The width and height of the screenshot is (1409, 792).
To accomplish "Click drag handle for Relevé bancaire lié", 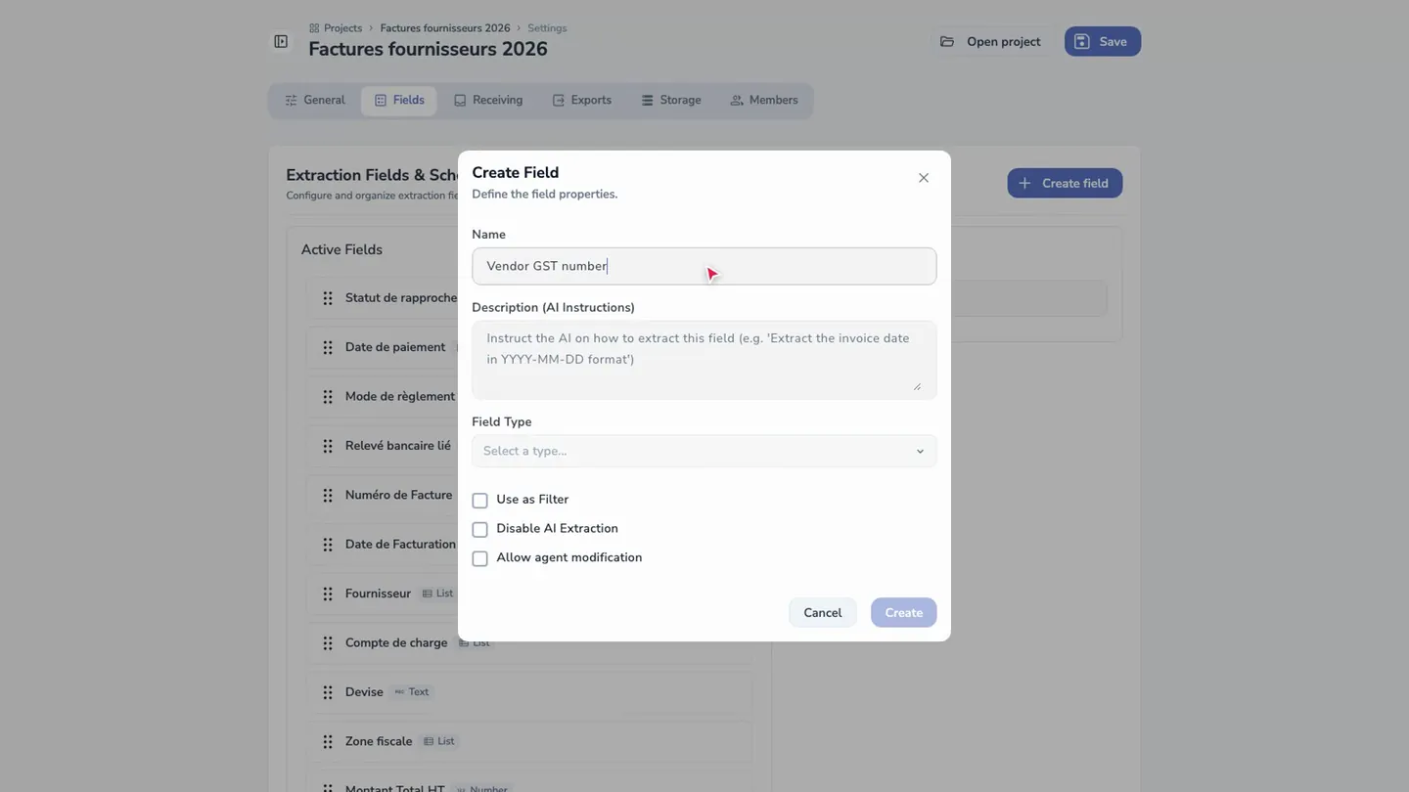I will click(x=328, y=446).
